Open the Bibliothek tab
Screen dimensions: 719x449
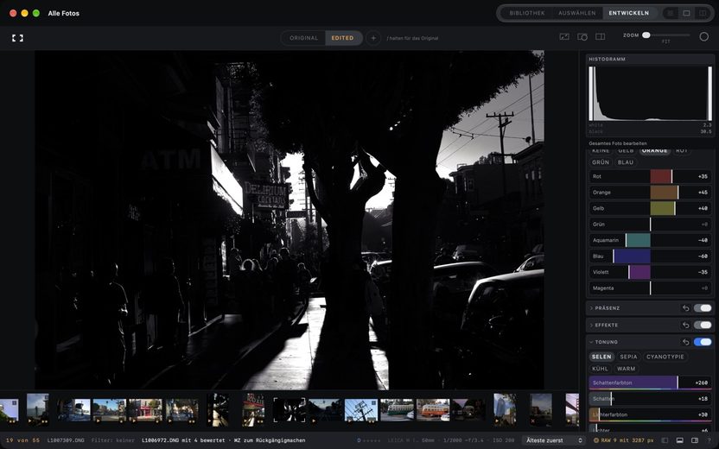point(527,13)
